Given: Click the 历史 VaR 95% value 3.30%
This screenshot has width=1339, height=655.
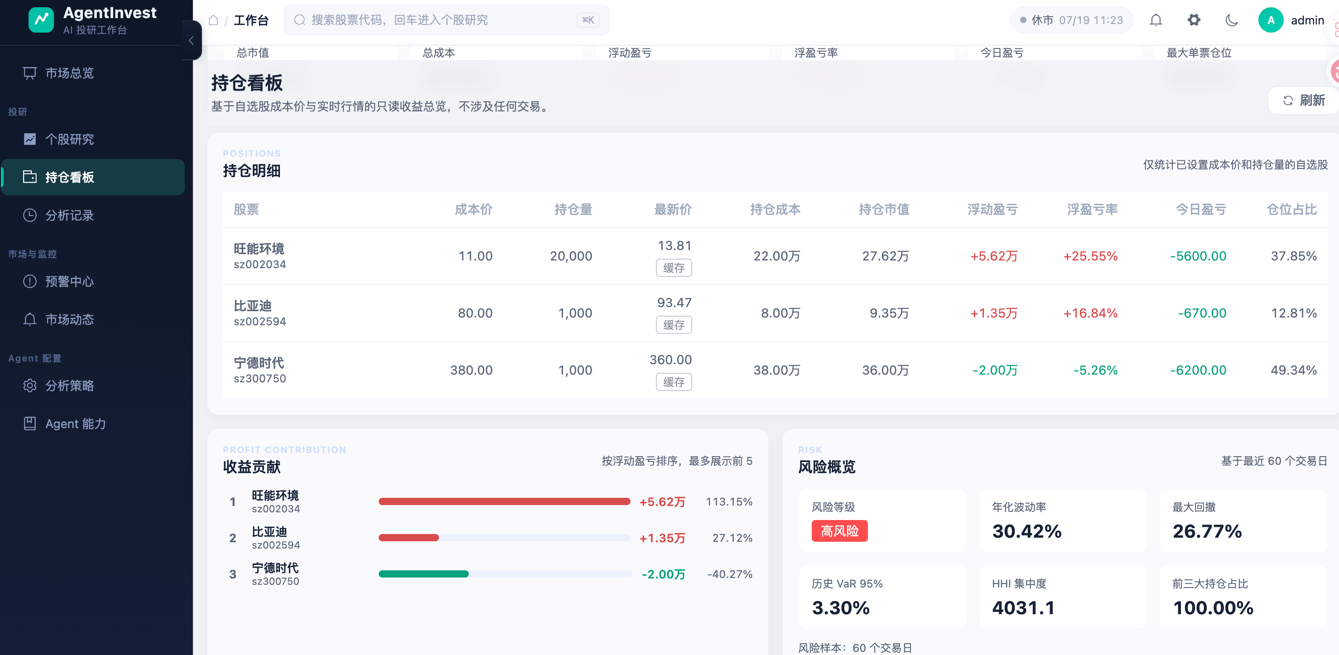Looking at the screenshot, I should (841, 608).
